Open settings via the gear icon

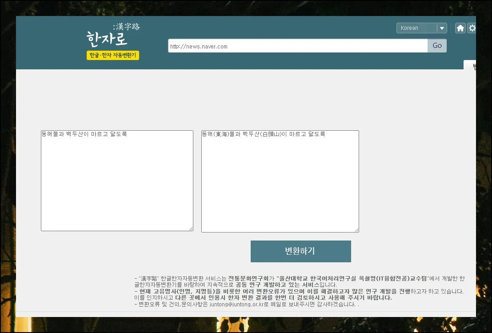tap(472, 28)
